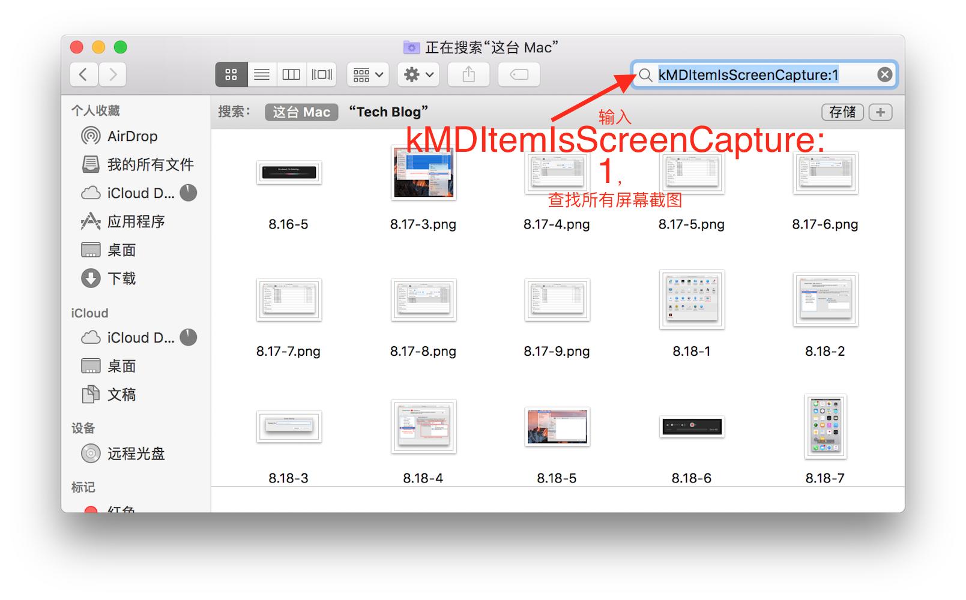Click the + button to add search criteria
This screenshot has width=966, height=600.
[x=880, y=112]
